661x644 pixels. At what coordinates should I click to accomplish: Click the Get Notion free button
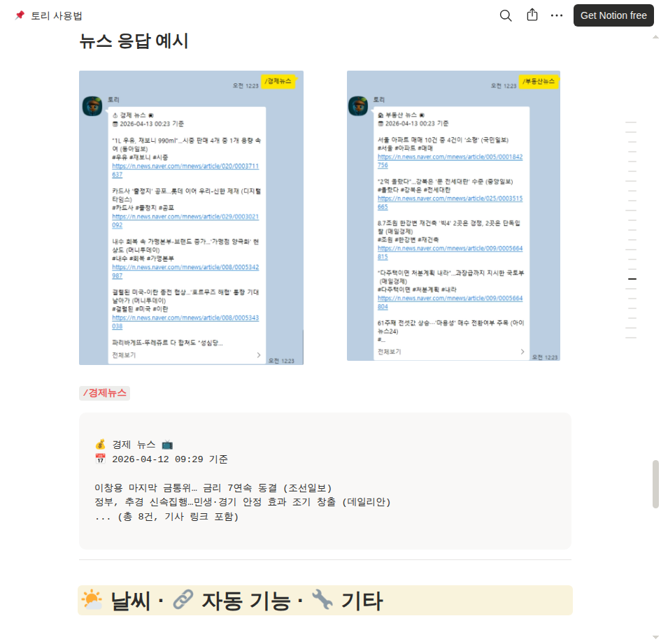[613, 15]
